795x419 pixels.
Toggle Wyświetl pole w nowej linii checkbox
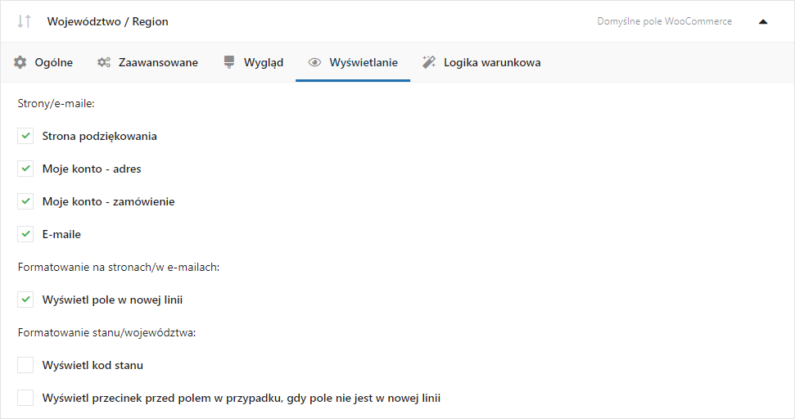click(25, 300)
